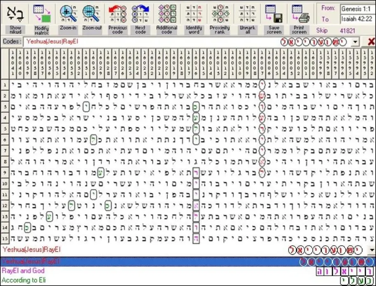Viewport: 376px width, 286px height.
Task: Click the Print screen icon
Action: coord(300,14)
